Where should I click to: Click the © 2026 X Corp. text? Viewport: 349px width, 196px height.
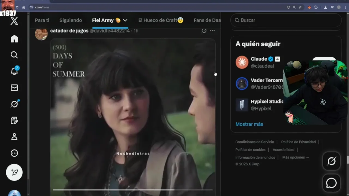pos(248,164)
